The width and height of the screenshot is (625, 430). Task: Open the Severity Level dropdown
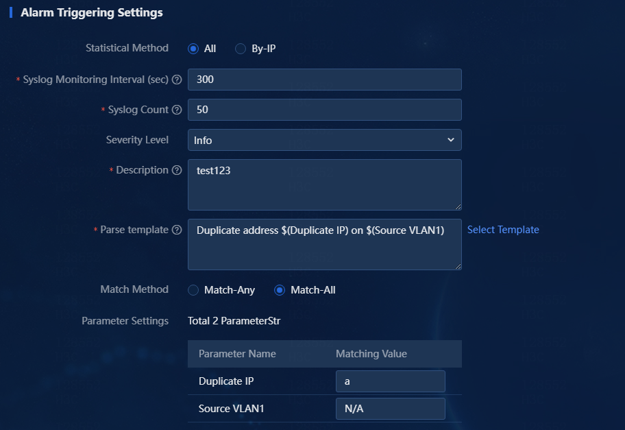click(324, 140)
